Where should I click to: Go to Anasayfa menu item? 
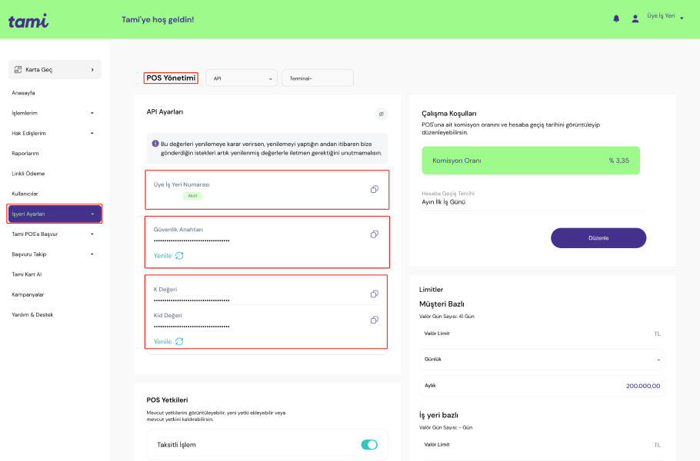(23, 93)
